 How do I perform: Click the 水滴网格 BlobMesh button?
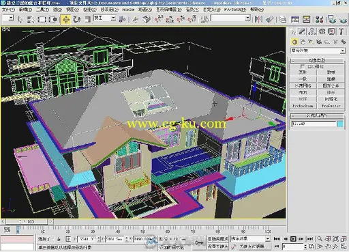click(x=303, y=86)
